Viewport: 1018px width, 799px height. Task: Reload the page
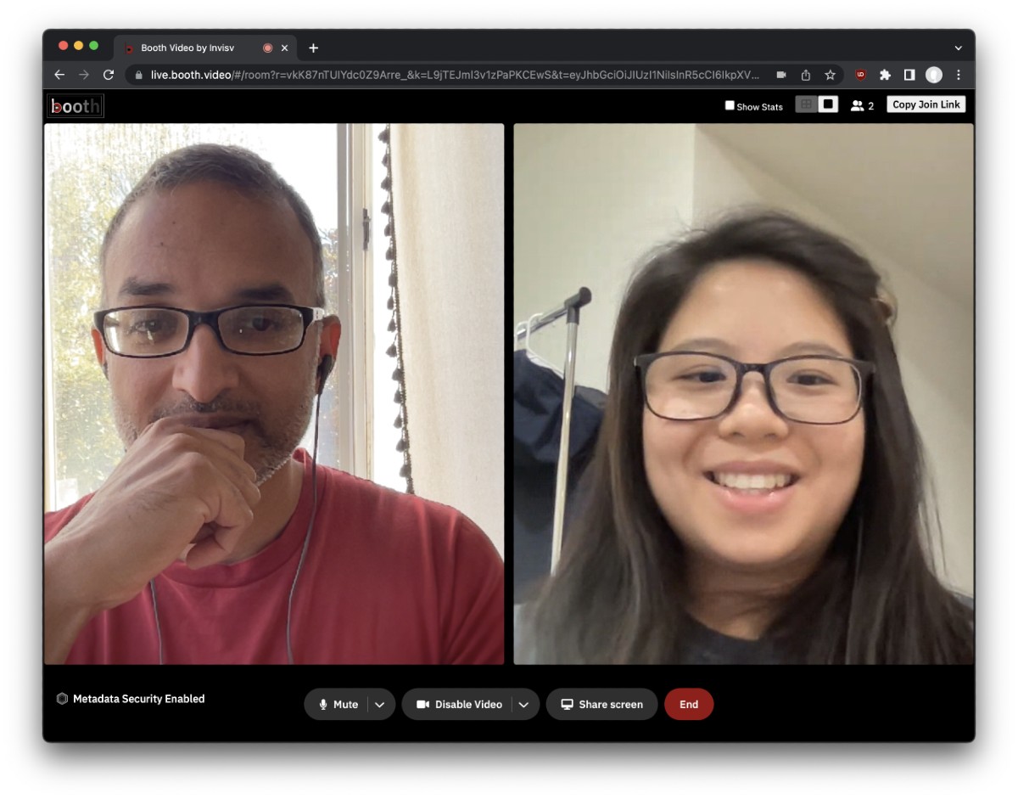109,75
